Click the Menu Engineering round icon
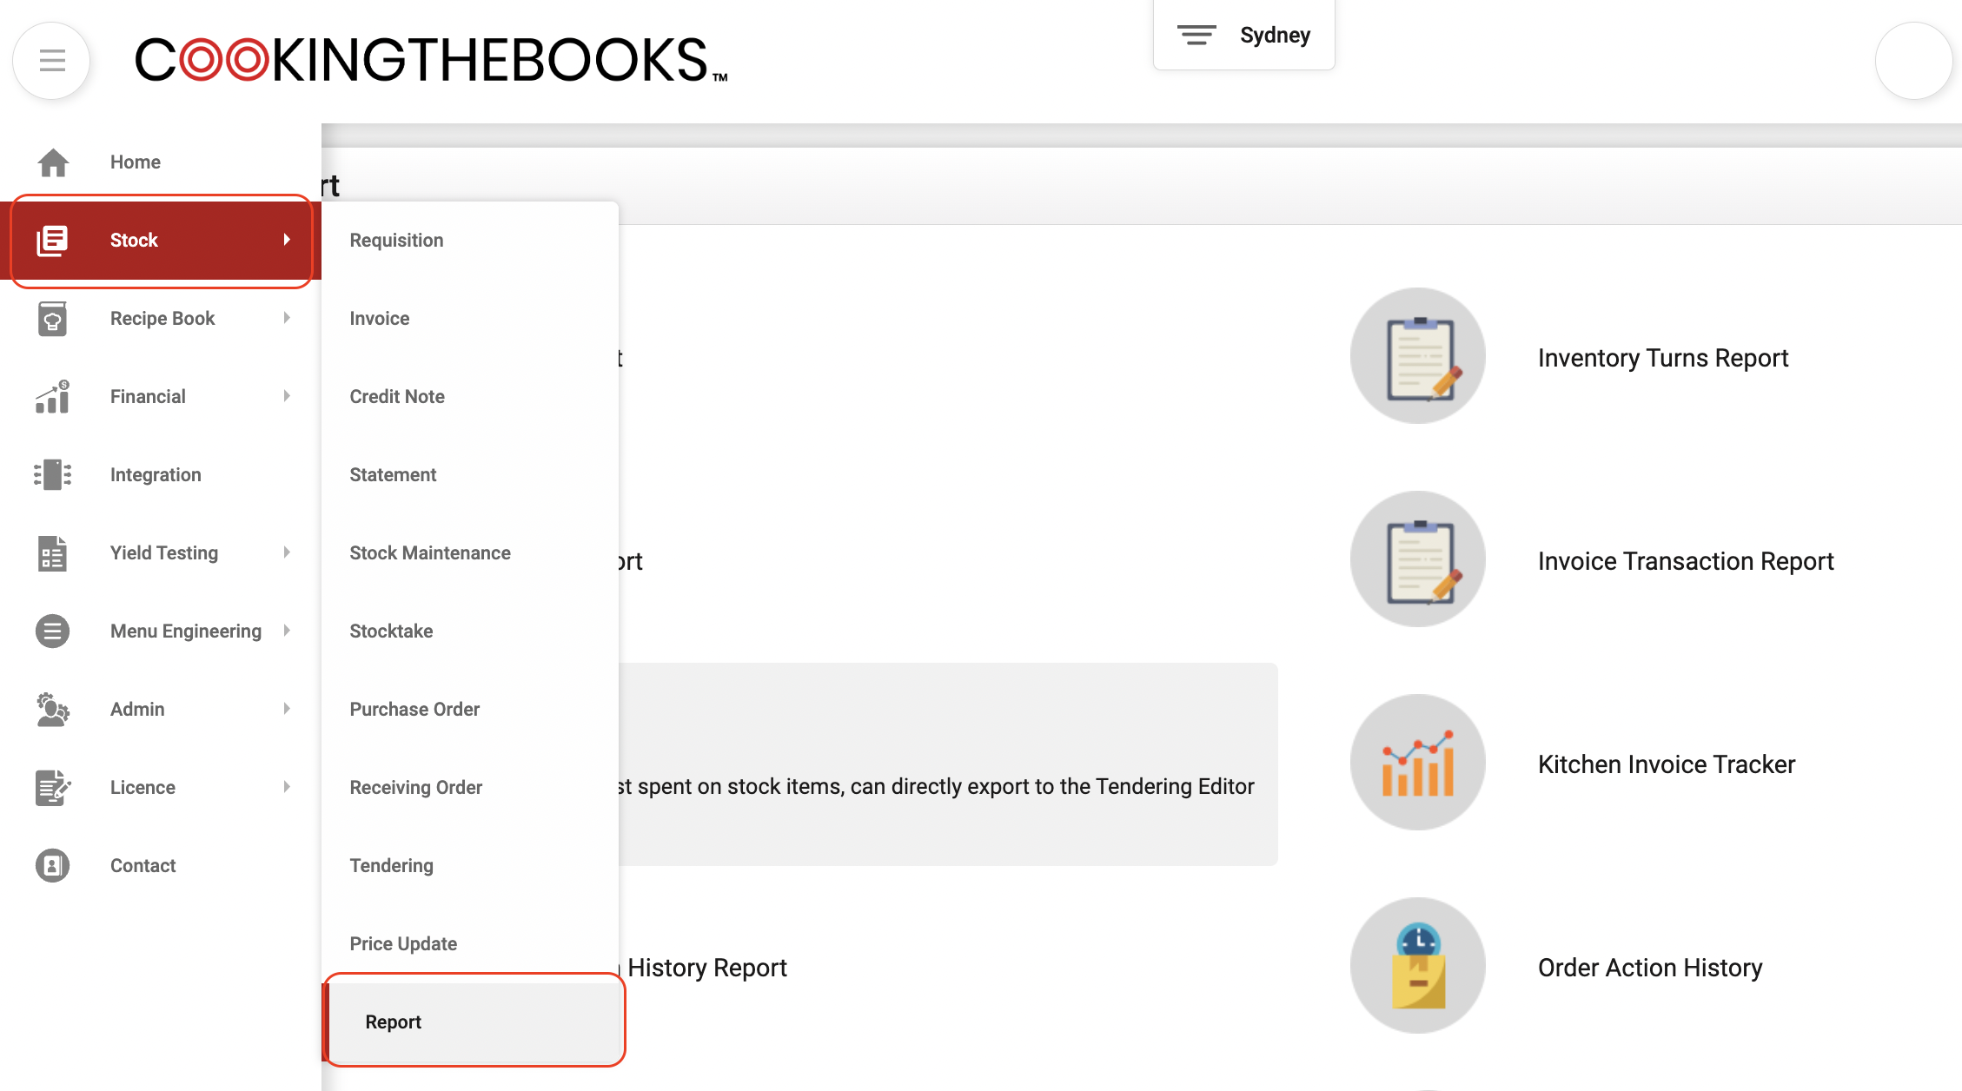The height and width of the screenshot is (1091, 1962). coord(52,631)
